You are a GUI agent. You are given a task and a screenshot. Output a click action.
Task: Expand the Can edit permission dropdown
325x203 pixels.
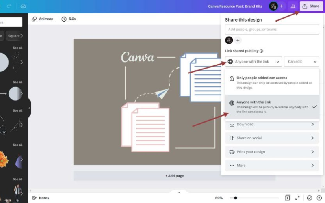coord(301,62)
